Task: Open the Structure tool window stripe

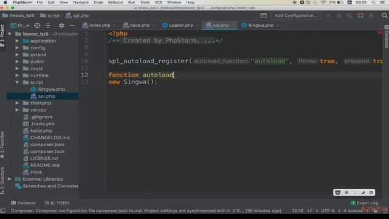Action: pos(2,180)
